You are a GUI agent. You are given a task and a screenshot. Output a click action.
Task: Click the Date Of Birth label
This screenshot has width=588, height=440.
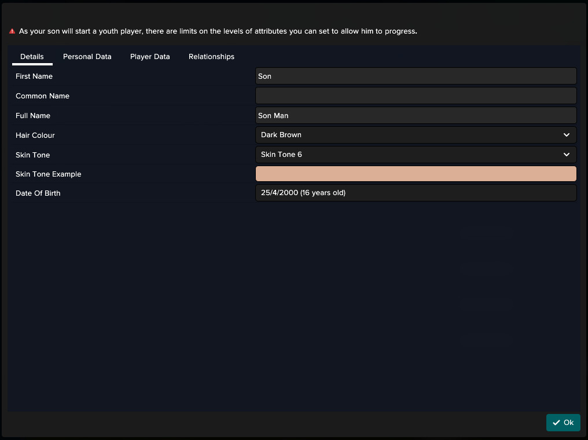(x=38, y=193)
